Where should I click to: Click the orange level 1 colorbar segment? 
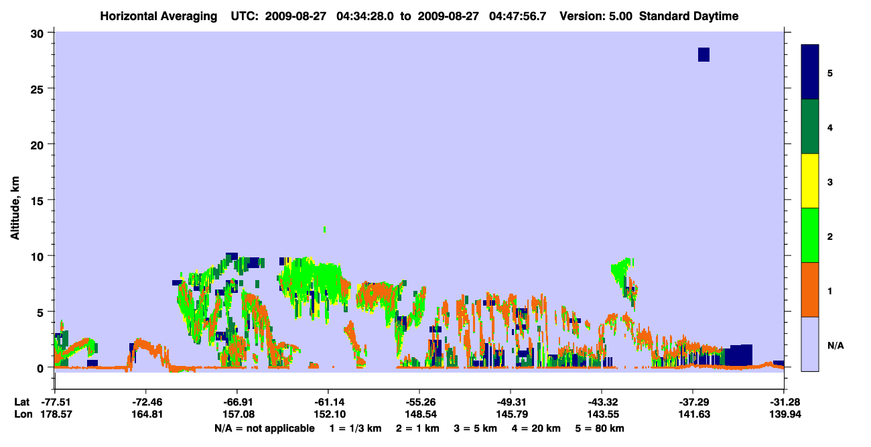click(810, 290)
